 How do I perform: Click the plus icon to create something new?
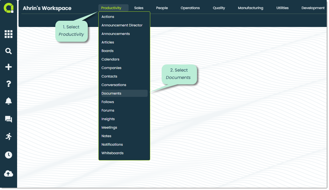pos(9,67)
